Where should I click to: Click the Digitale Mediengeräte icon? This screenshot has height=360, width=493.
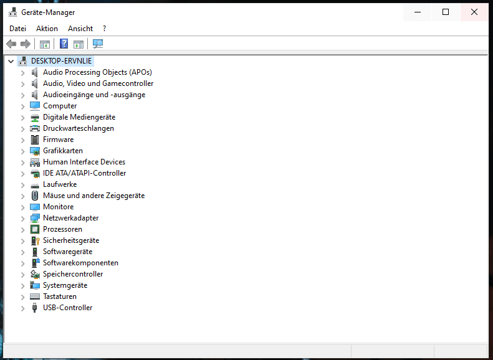35,117
